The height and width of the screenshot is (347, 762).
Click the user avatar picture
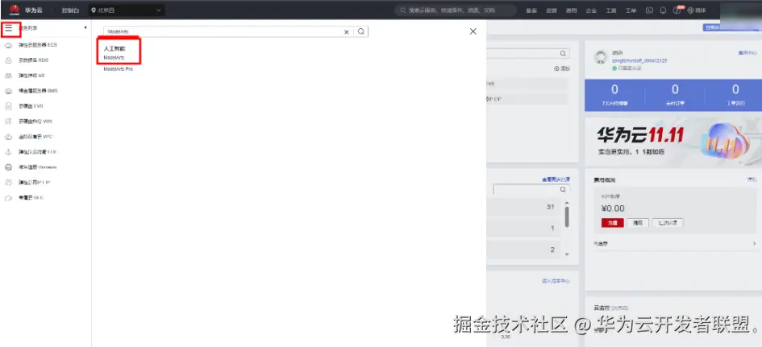coord(601,57)
